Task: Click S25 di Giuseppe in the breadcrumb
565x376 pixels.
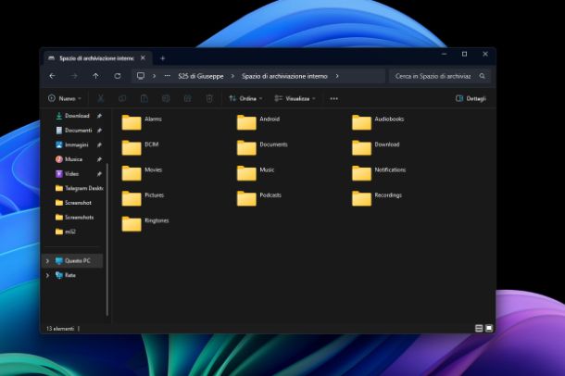Action: [x=200, y=76]
